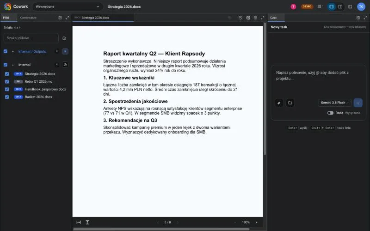Click the DEMO badge button
370x231 pixels.
pyautogui.click(x=307, y=6)
